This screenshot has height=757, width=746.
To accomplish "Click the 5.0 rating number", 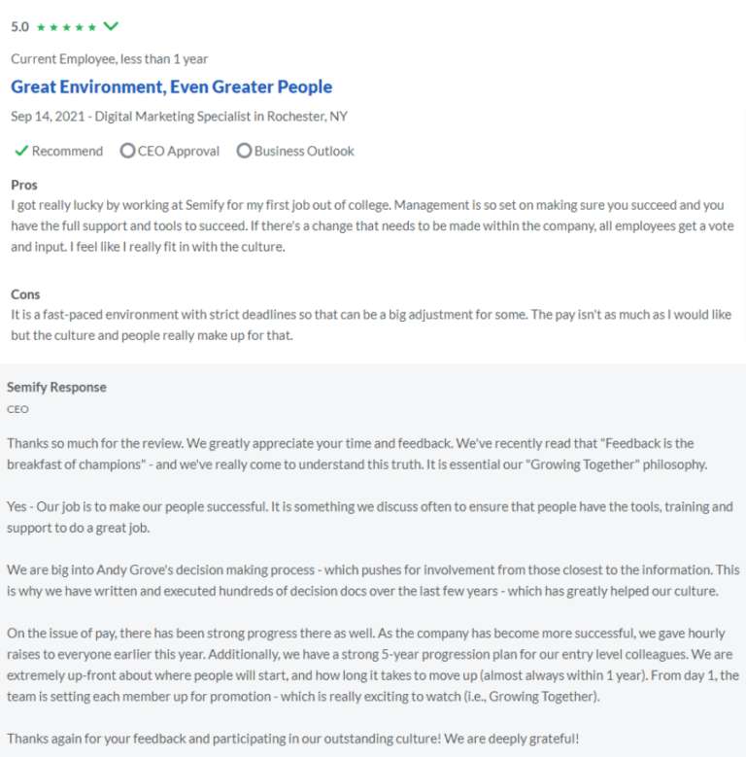I will [x=19, y=27].
